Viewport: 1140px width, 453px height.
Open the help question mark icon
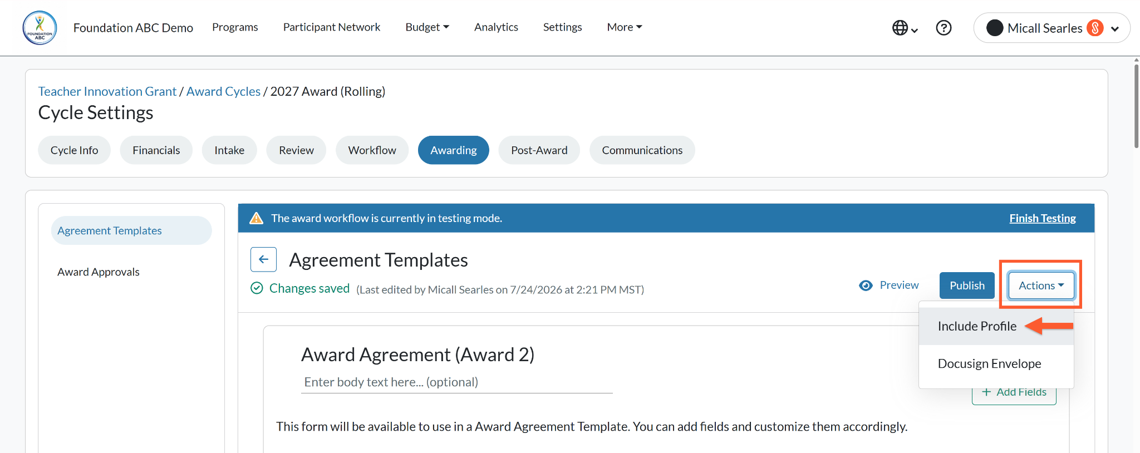pyautogui.click(x=944, y=28)
